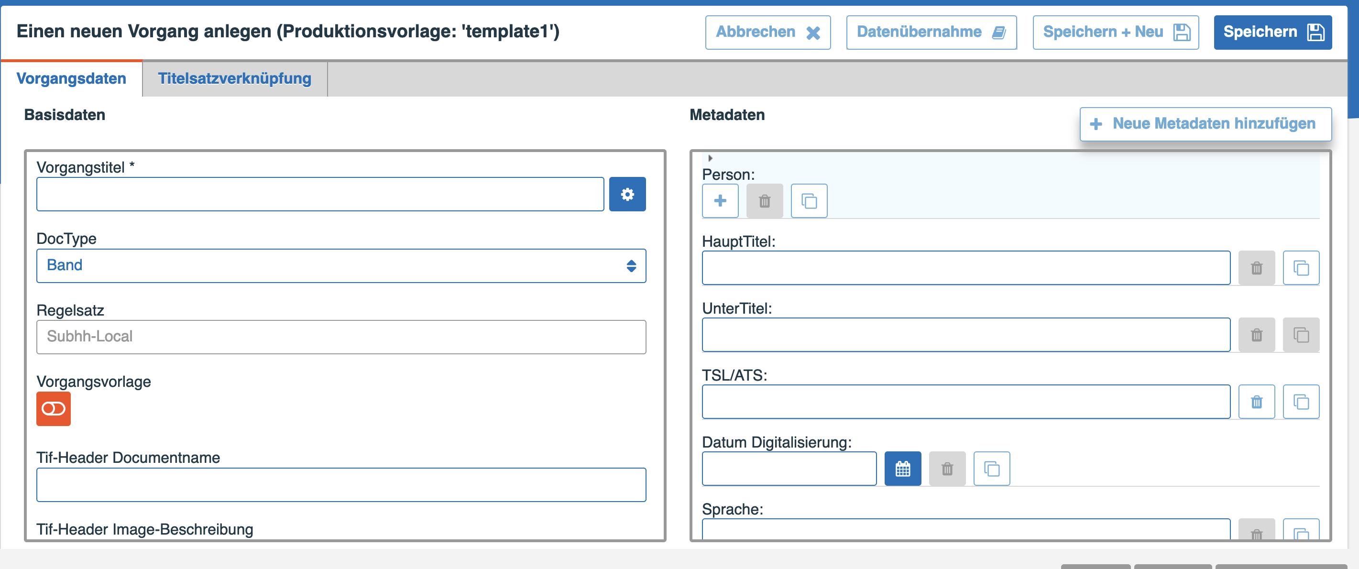Copy the Datum Digitalisierung field

[991, 468]
